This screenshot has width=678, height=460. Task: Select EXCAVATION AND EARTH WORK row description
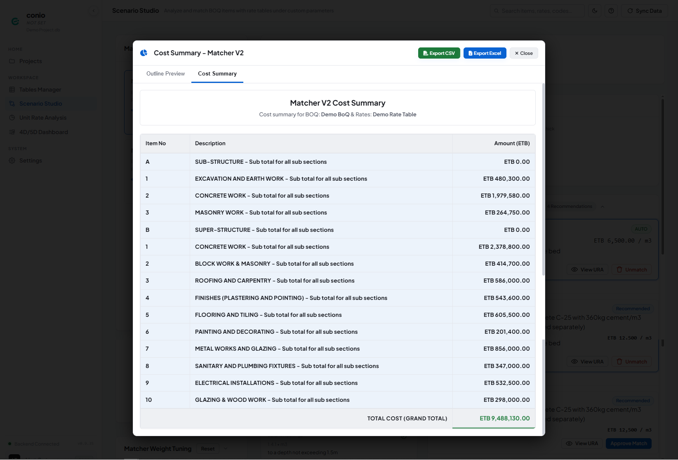281,179
